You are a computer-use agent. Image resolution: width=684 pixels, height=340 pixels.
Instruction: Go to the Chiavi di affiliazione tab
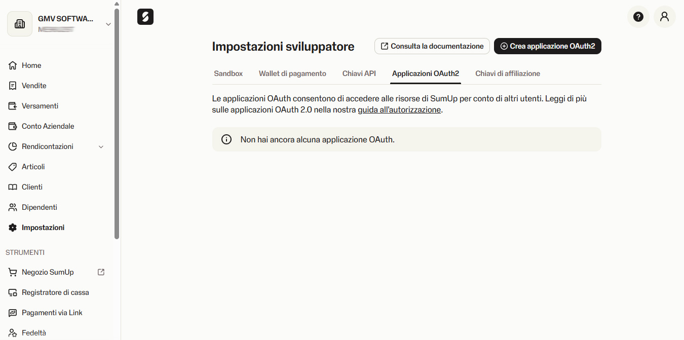pos(508,73)
